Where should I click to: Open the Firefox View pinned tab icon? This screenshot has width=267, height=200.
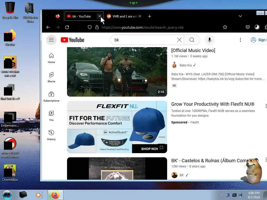tap(58, 16)
